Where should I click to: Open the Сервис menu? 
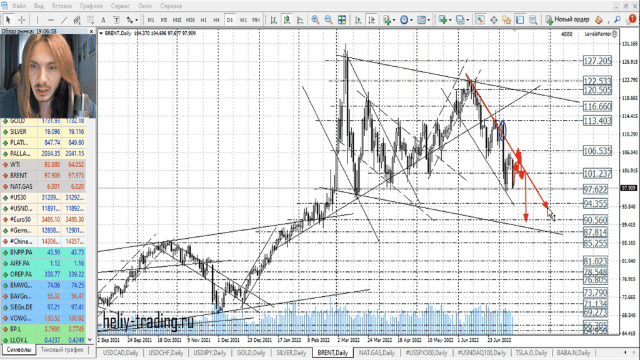tap(121, 6)
